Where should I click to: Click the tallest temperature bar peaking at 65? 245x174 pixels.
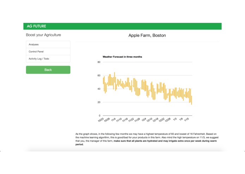pyautogui.click(x=115, y=77)
